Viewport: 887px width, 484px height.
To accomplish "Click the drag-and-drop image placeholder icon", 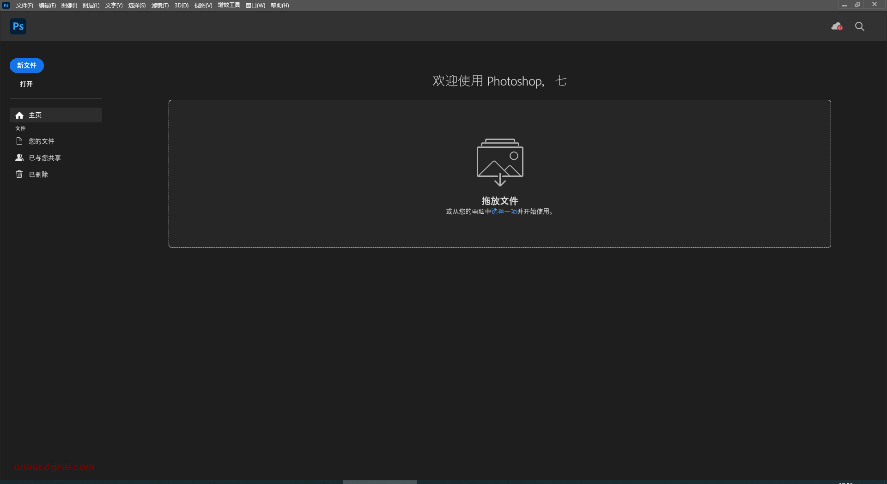I will click(x=500, y=162).
